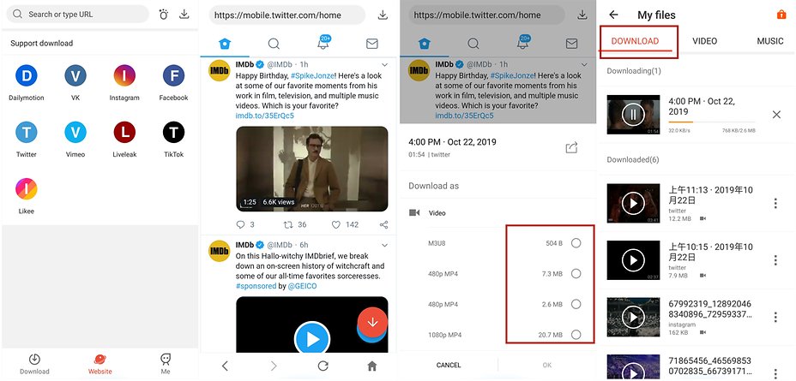Screen dimensions: 796x381
Task: Like the tweet with 142 likes
Action: [x=345, y=224]
